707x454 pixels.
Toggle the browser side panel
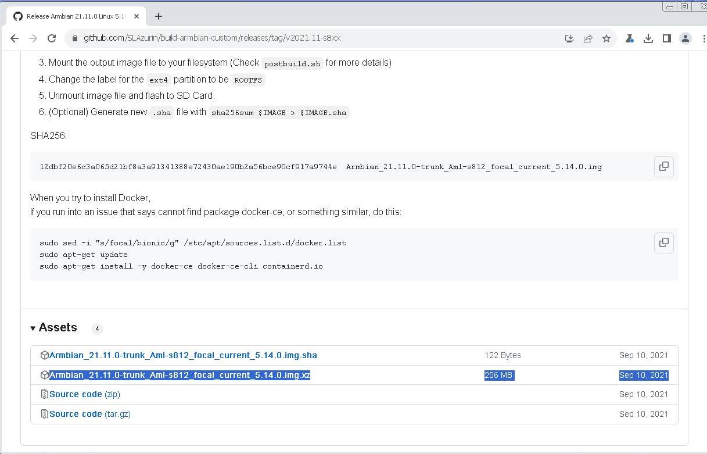coord(666,38)
